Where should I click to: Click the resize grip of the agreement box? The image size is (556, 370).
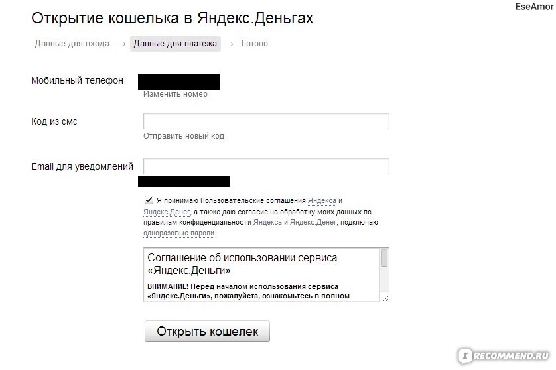[385, 298]
